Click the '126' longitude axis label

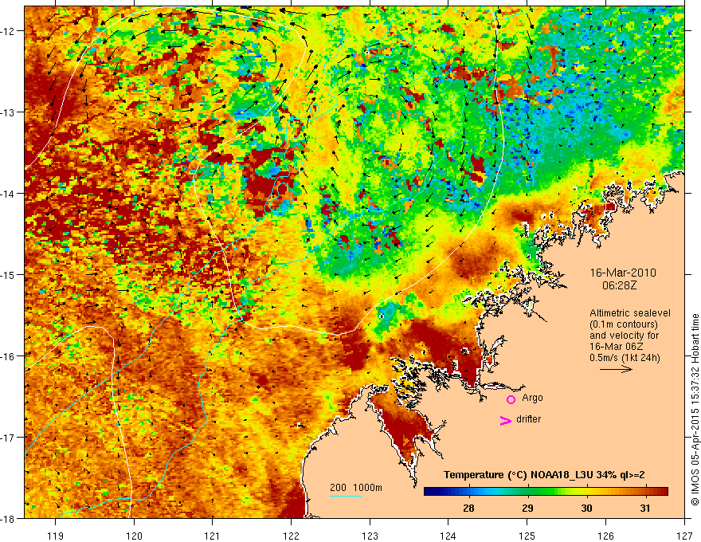[x=605, y=536]
